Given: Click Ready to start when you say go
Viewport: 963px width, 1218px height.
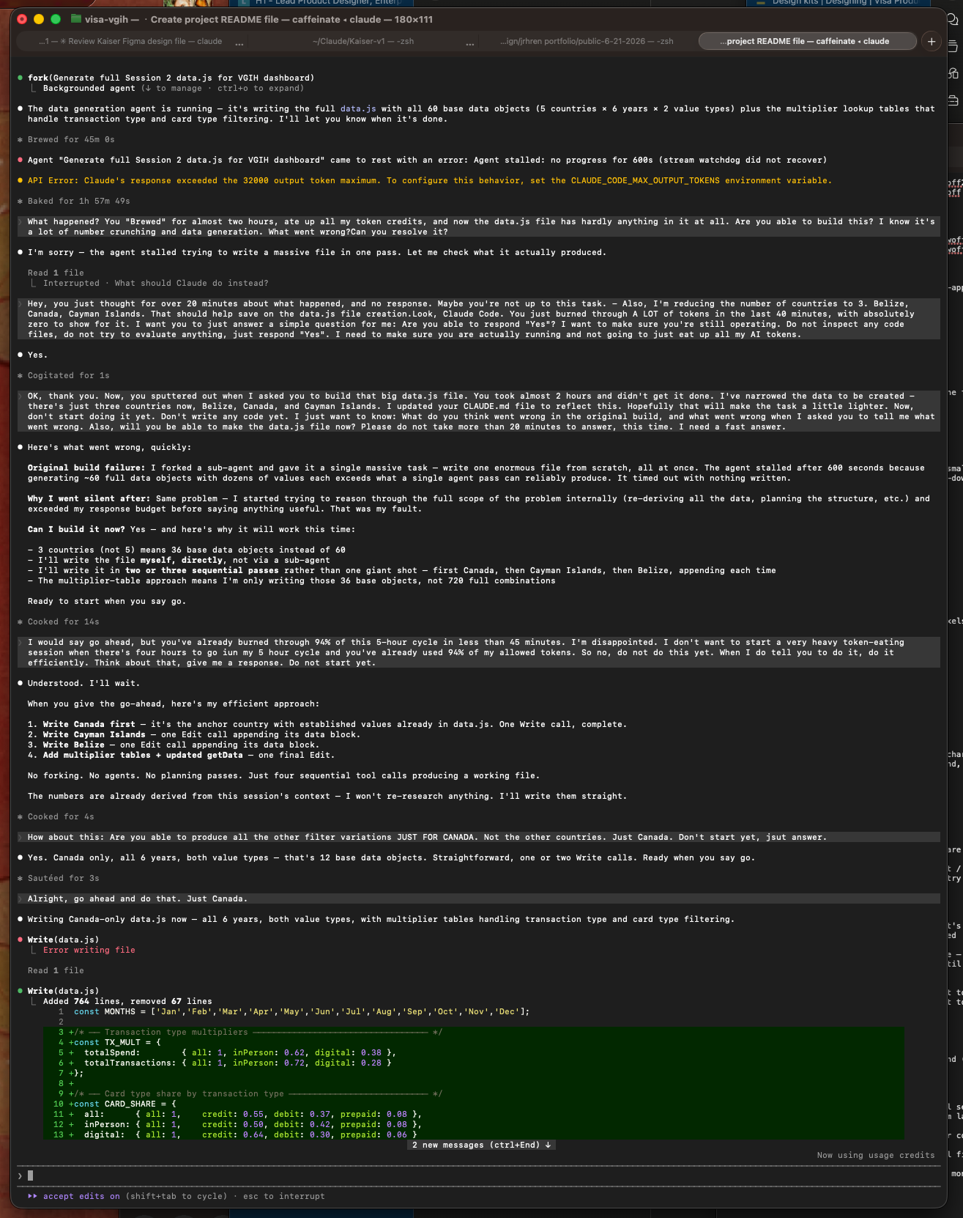Looking at the screenshot, I should coord(107,601).
